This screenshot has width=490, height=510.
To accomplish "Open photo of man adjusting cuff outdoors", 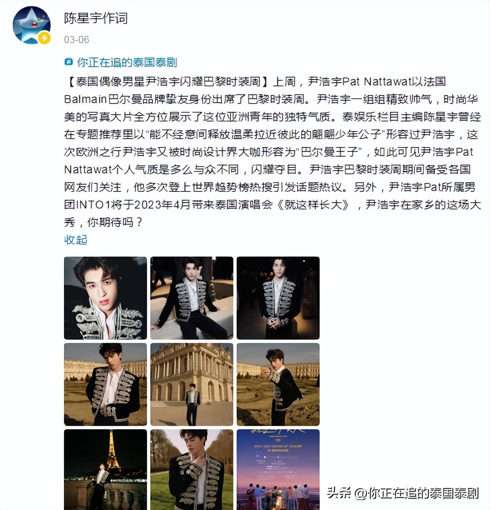I will (278, 384).
